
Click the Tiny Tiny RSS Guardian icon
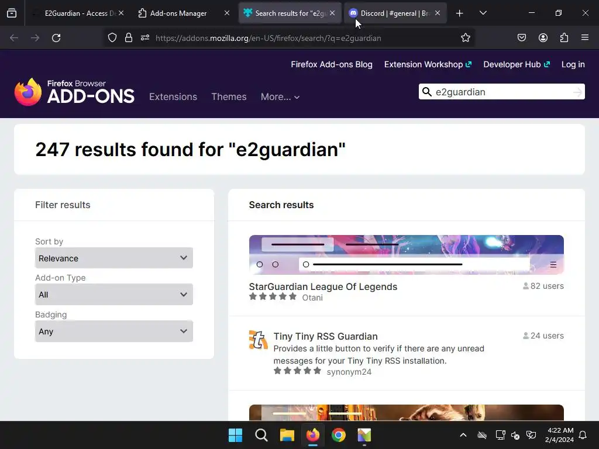258,340
